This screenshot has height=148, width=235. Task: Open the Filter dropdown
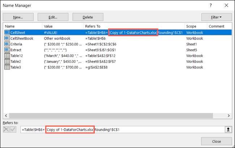(x=217, y=17)
